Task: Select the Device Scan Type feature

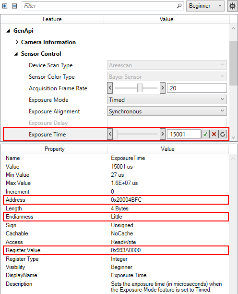Action: tap(50, 65)
